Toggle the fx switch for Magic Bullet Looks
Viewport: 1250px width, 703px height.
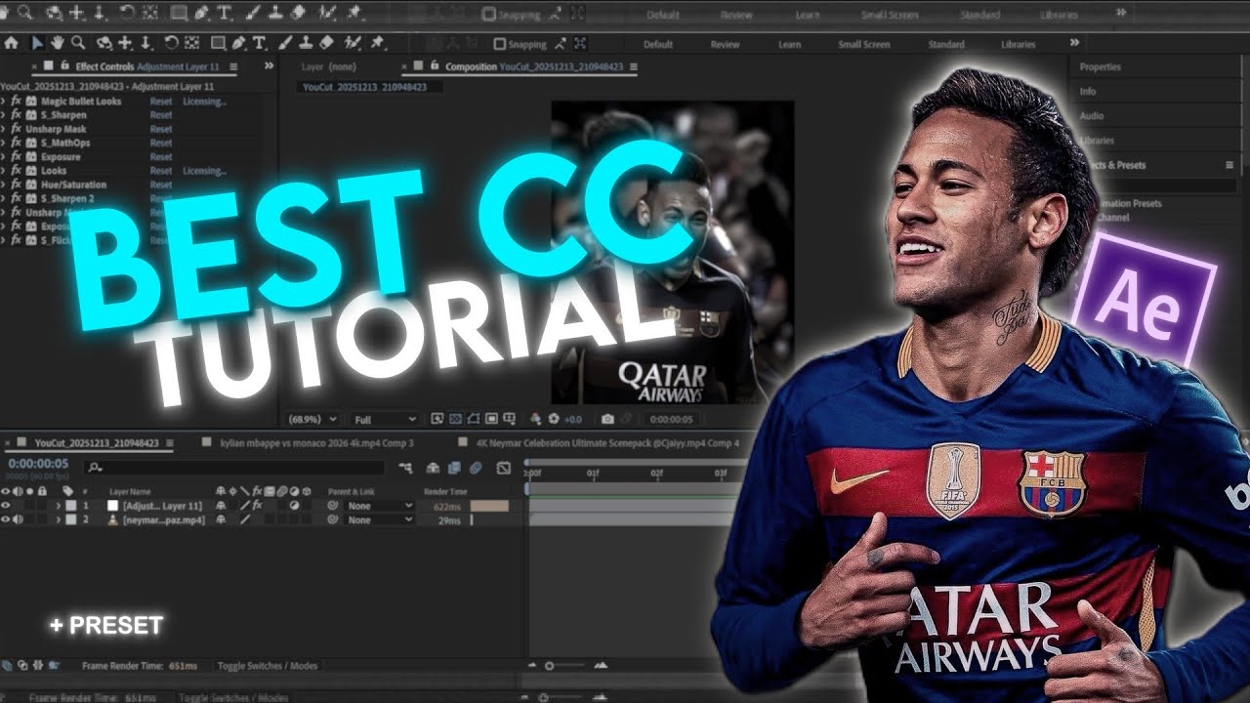(x=16, y=102)
